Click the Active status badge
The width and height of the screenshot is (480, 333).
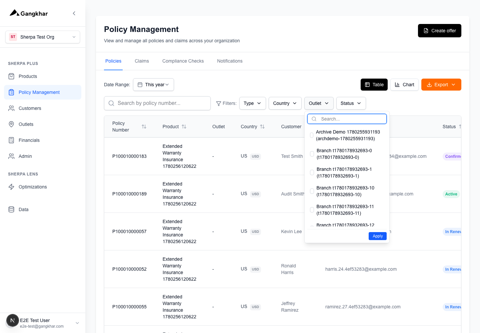[451, 194]
